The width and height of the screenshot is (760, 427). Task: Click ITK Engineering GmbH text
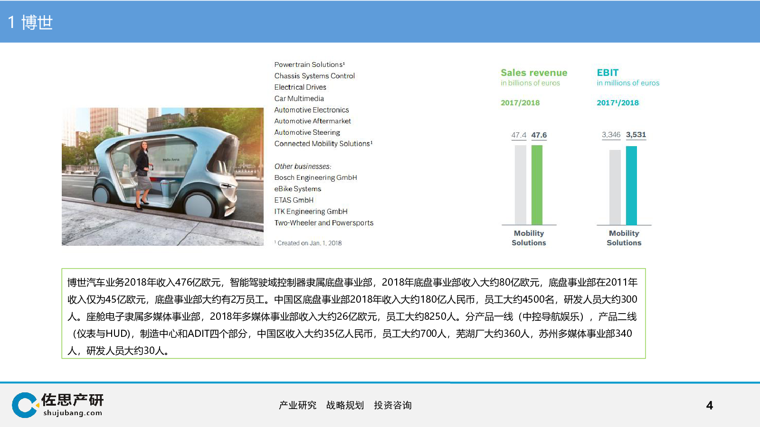pos(311,212)
